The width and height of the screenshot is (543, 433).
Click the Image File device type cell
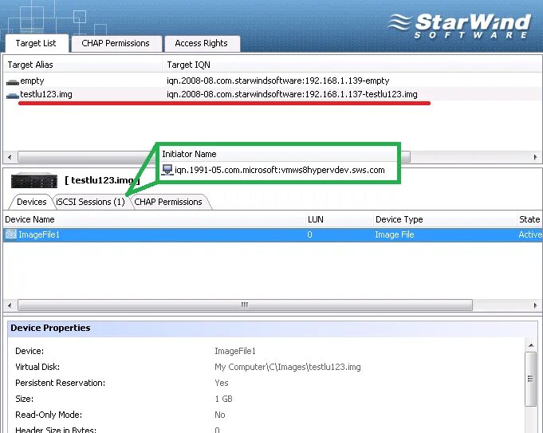395,235
